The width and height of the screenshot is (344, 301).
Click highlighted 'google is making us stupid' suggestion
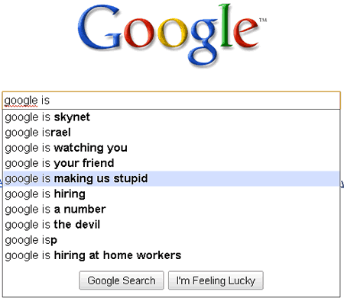tap(171, 178)
